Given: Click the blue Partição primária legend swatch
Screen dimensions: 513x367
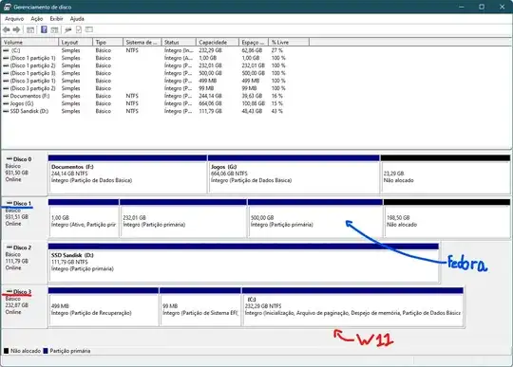Looking at the screenshot, I should pos(46,351).
